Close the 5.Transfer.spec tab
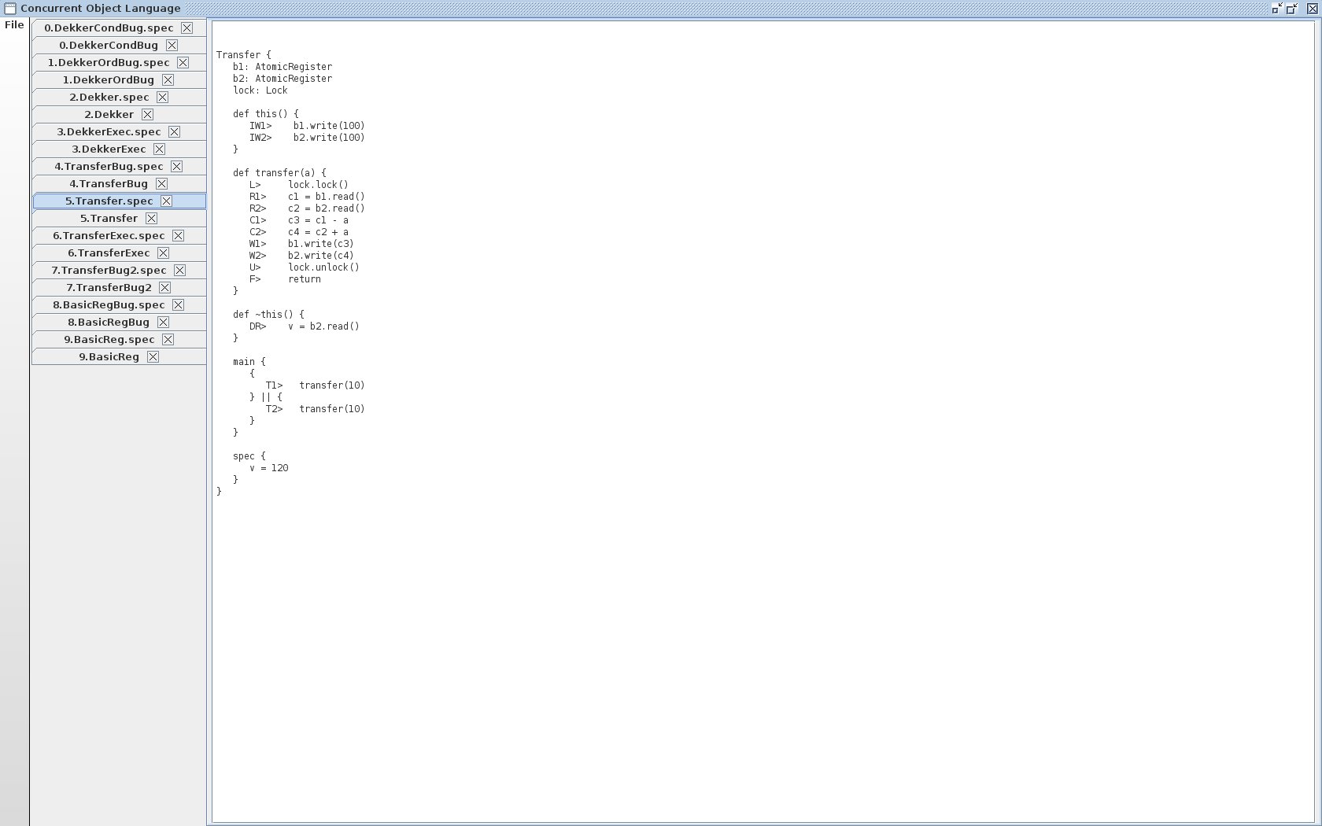Image resolution: width=1322 pixels, height=826 pixels. point(166,201)
